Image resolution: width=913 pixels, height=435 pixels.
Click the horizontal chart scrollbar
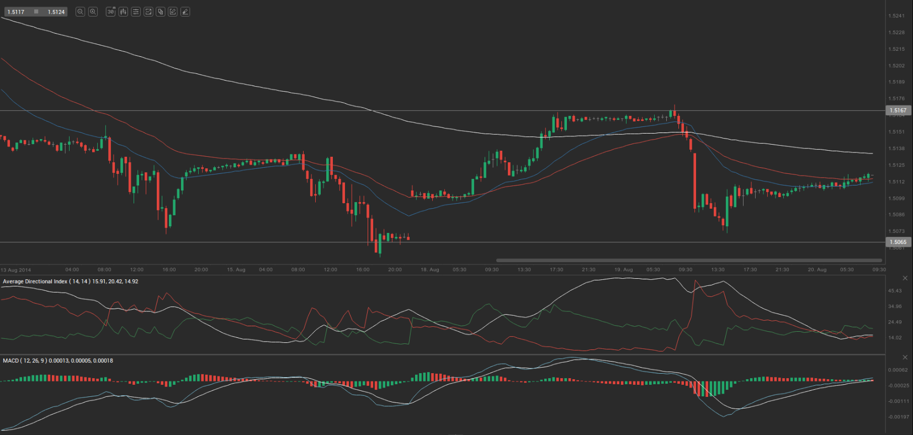pos(688,260)
